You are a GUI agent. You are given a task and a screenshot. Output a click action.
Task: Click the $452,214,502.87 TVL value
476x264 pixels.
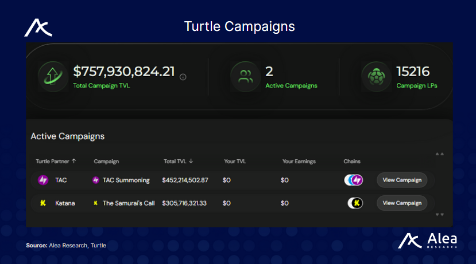[185, 180]
